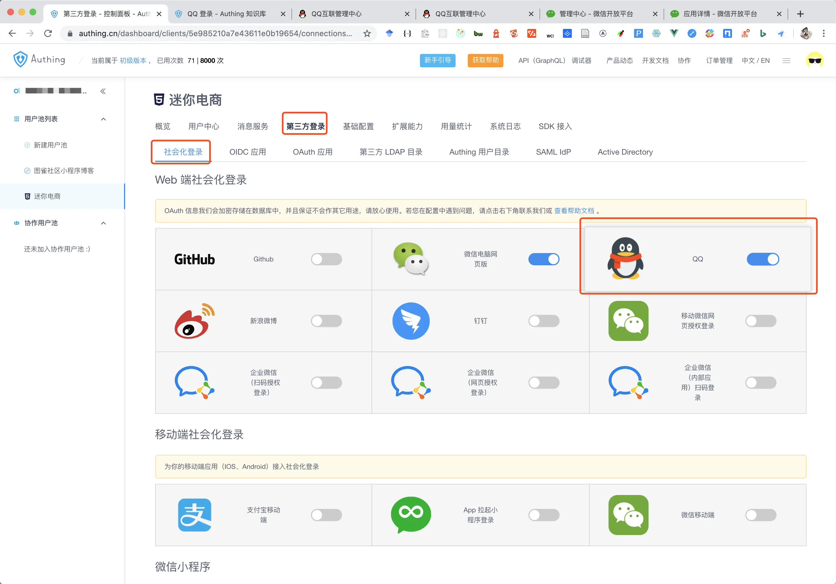Enable the 新浪微博 toggle

326,321
